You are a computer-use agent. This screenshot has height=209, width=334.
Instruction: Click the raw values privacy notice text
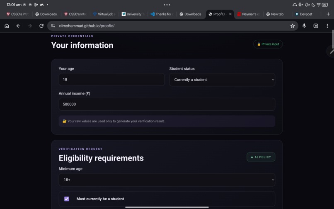[116, 121]
